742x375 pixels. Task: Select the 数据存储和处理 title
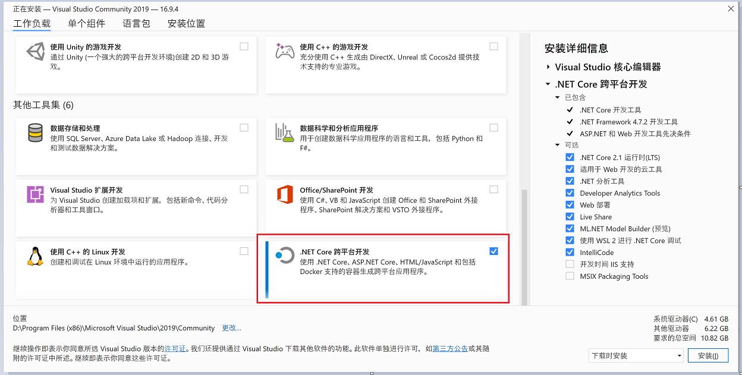pos(76,128)
